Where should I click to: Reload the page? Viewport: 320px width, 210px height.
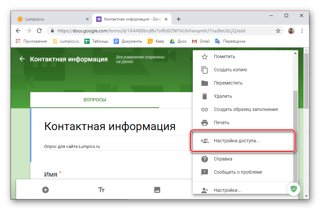[x=39, y=31]
